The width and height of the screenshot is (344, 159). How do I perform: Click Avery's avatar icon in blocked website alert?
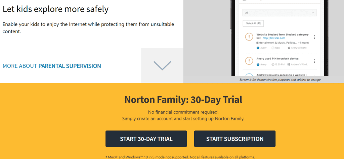click(258, 48)
